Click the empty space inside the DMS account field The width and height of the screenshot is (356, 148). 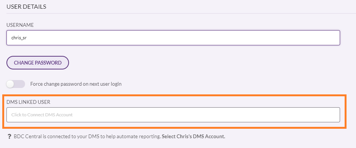pyautogui.click(x=204, y=115)
